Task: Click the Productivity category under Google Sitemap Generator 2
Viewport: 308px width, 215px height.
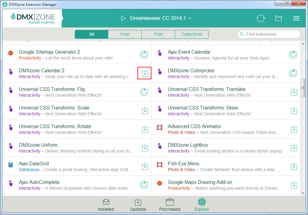Action: coord(30,58)
